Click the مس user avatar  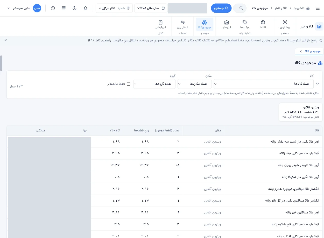tap(37, 8)
